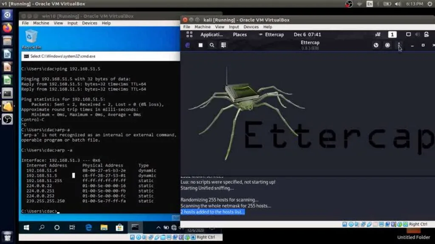435x244 pixels.
Task: Open Task View in the Windows taskbar
Action: pos(72,227)
